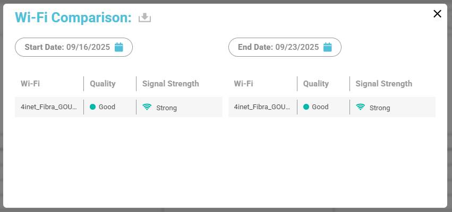The image size is (452, 212).
Task: Click the Strong signal label in left table
Action: (x=166, y=108)
